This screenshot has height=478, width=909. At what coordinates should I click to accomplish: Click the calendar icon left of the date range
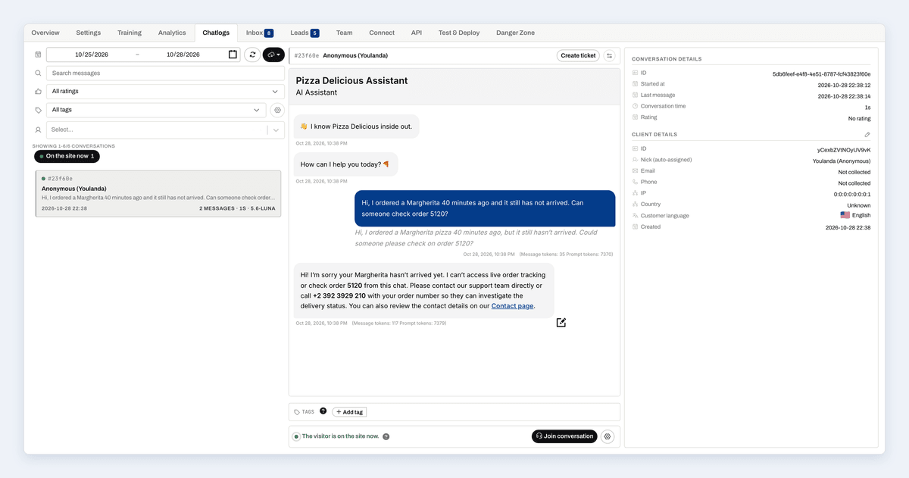[38, 55]
